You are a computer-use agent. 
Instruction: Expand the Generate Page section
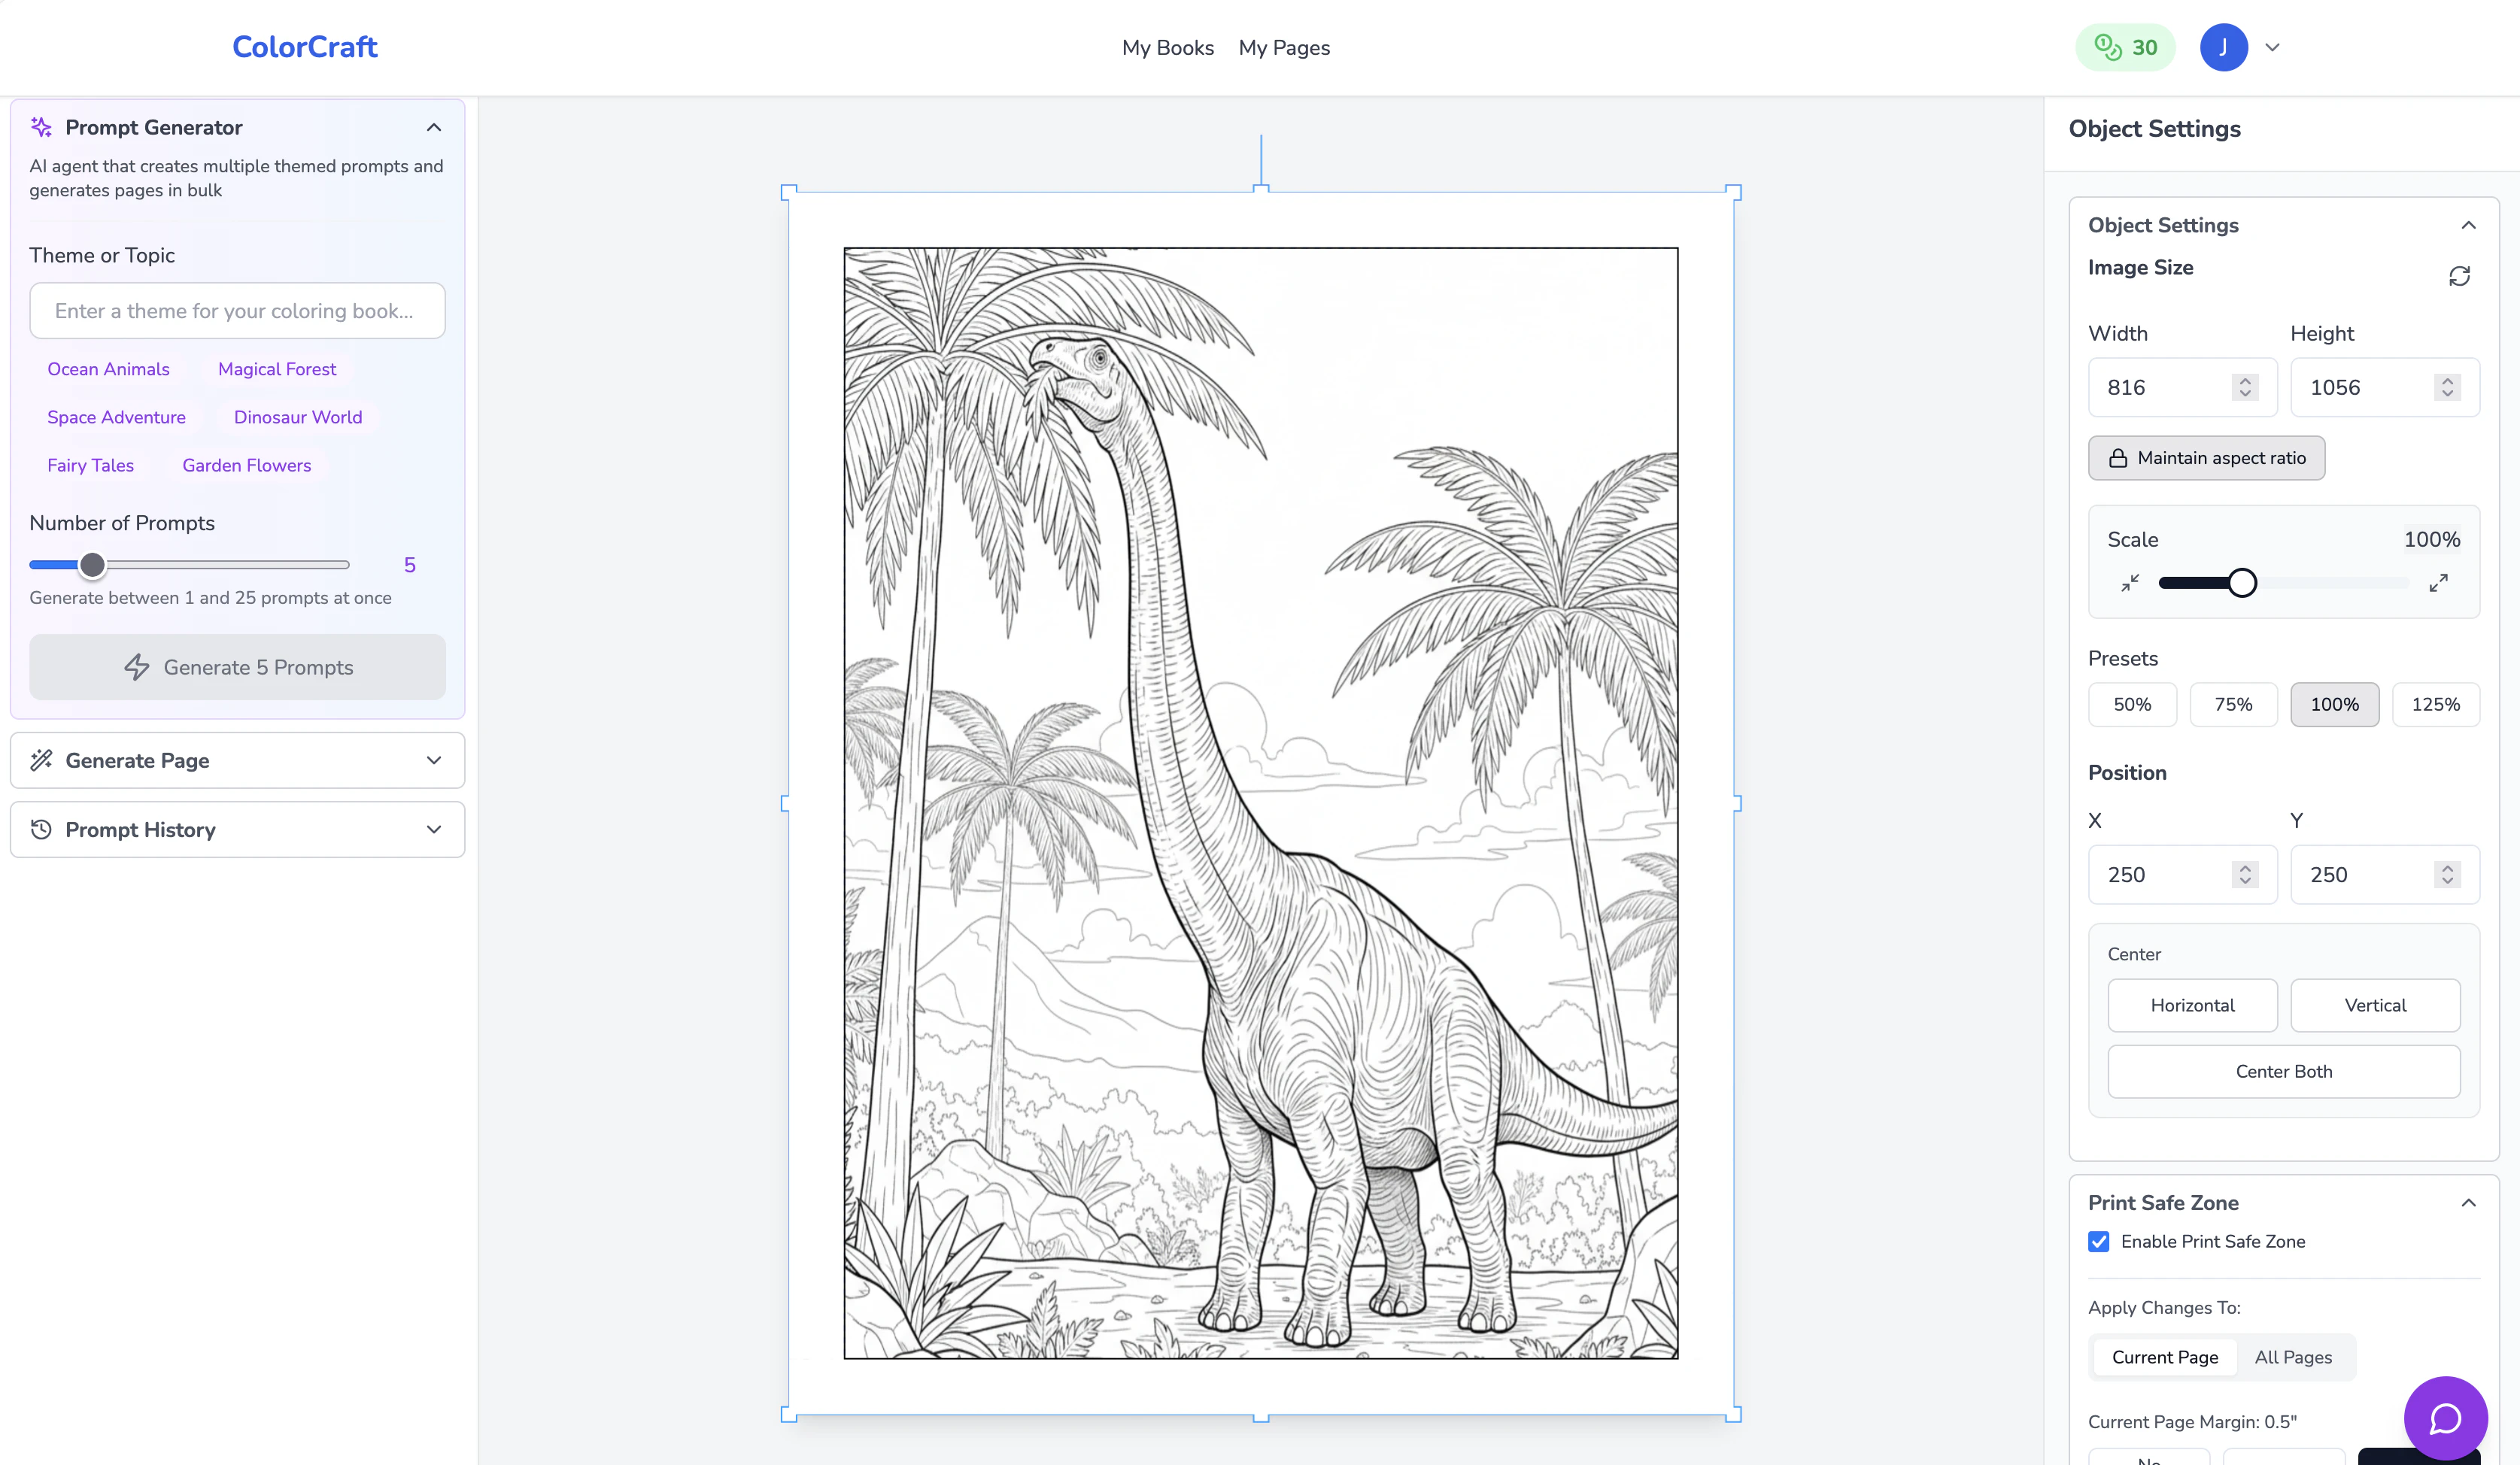pyautogui.click(x=237, y=760)
